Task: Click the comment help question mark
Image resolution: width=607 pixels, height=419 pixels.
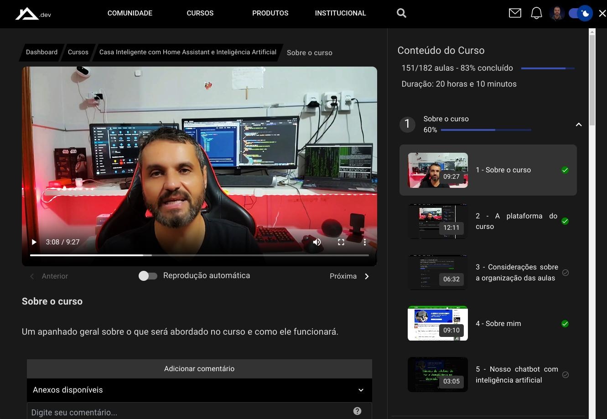Action: point(357,411)
